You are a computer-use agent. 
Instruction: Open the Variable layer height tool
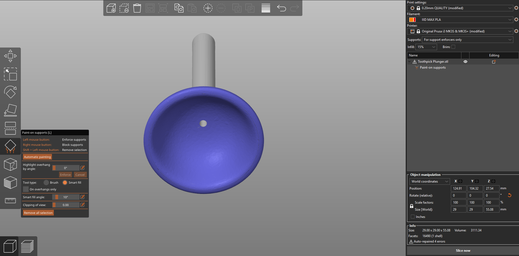[266, 8]
